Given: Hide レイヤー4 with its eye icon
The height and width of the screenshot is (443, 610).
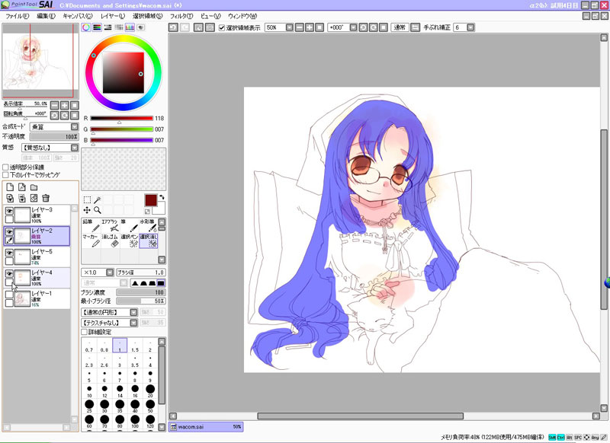Looking at the screenshot, I should click(9, 273).
